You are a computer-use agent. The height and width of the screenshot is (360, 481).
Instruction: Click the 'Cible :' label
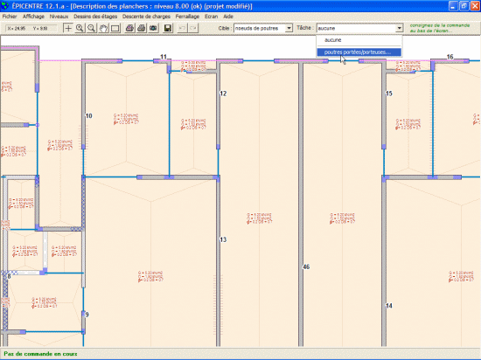[x=225, y=28]
